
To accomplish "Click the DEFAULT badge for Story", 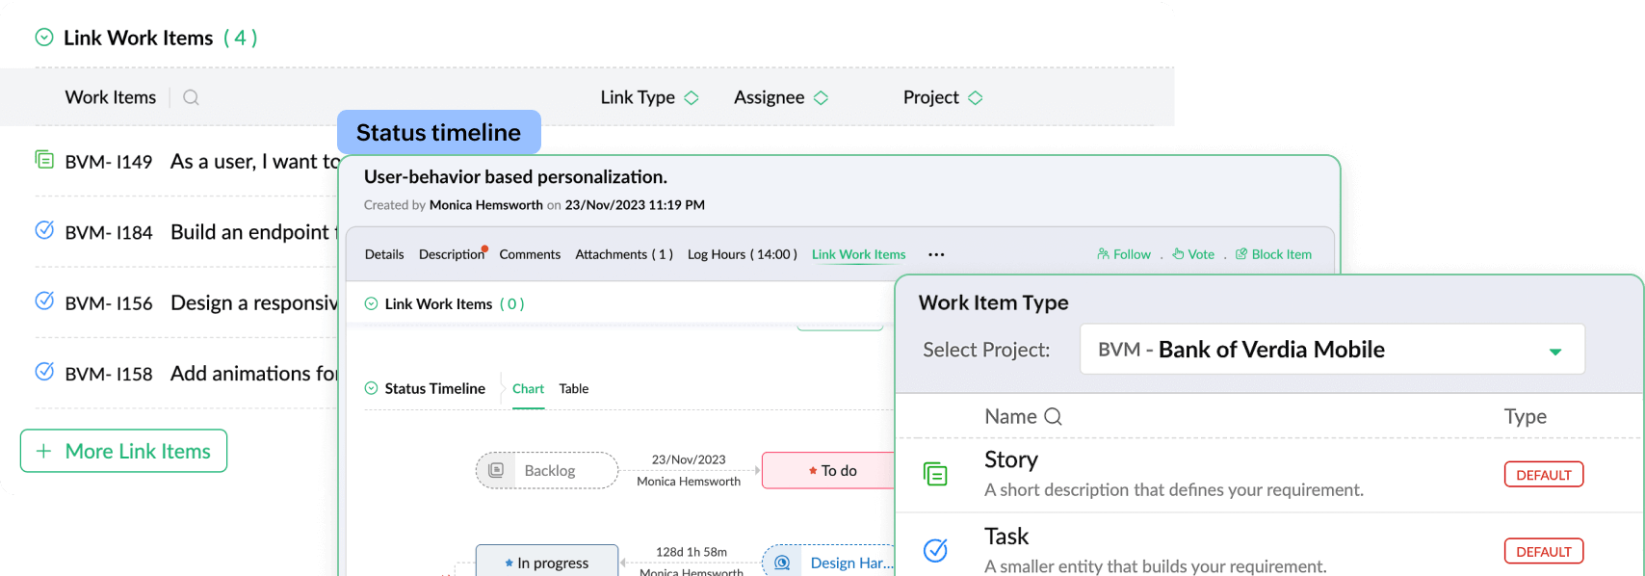I will pyautogui.click(x=1543, y=475).
